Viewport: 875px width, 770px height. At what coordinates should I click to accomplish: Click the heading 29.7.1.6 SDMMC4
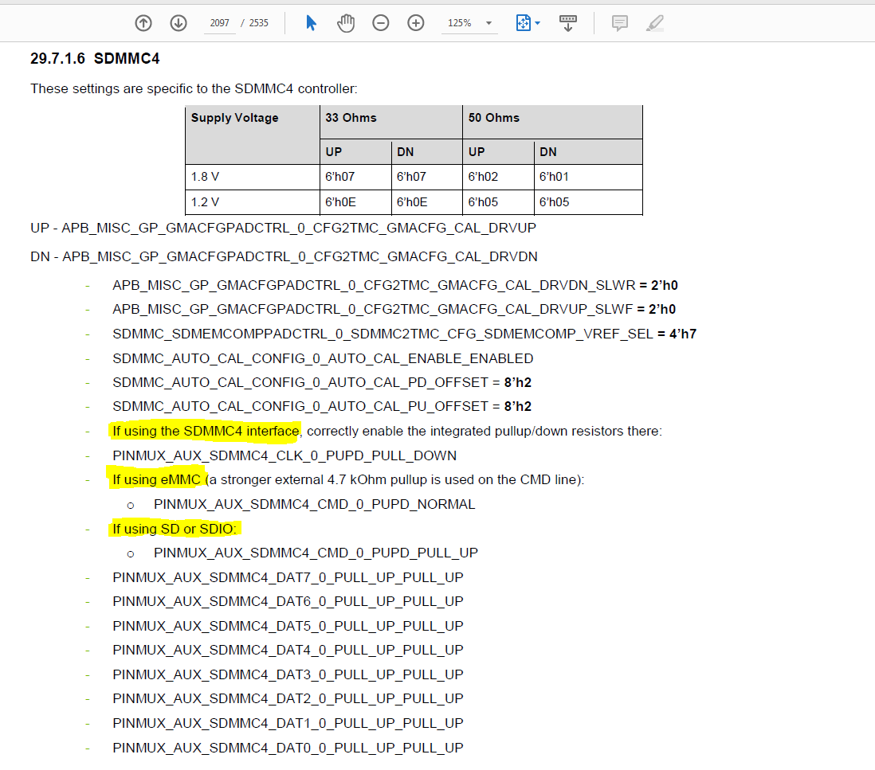coord(95,59)
